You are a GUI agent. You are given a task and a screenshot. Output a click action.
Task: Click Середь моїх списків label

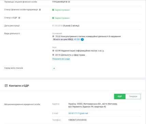click(14, 68)
